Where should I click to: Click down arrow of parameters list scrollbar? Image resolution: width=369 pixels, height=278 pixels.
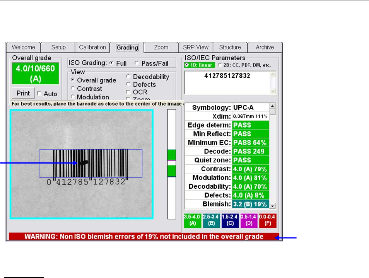272,206
